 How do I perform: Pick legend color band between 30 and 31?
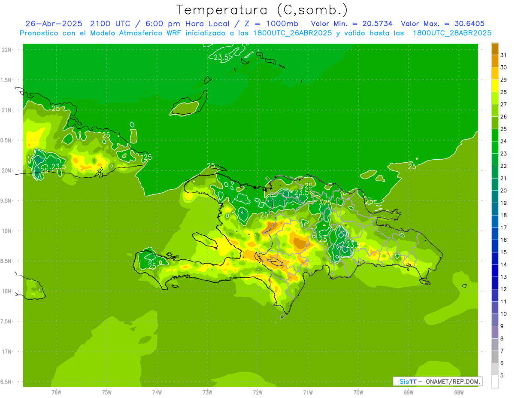coord(495,61)
